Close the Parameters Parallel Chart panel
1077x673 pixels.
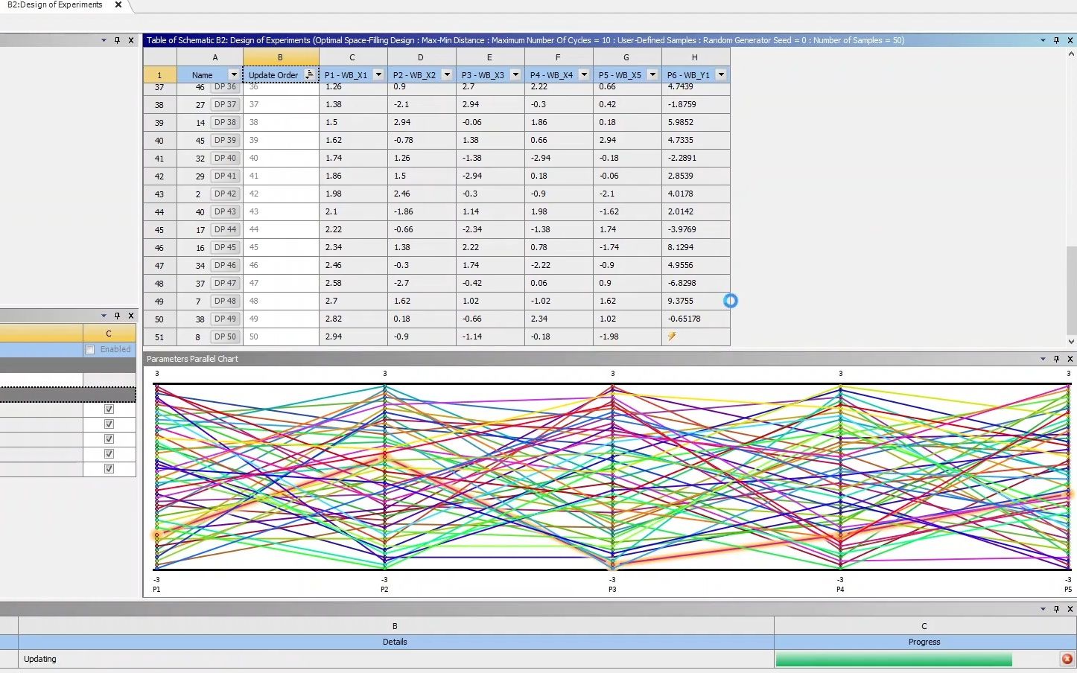tap(1070, 359)
